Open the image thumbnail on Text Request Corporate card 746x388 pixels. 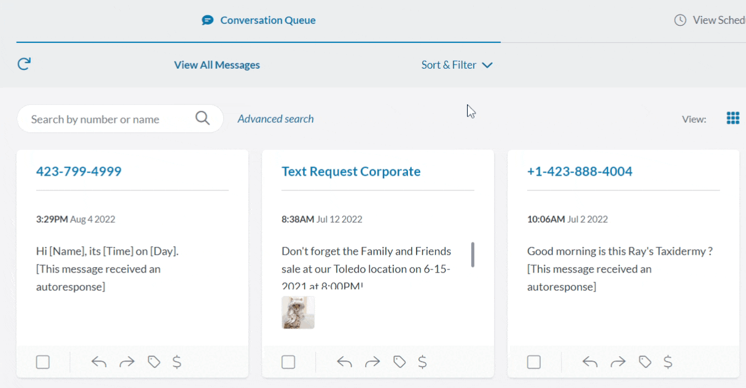pyautogui.click(x=297, y=312)
